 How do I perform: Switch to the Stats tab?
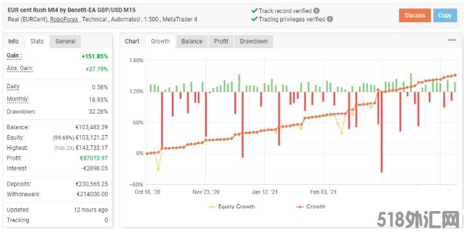coord(37,42)
